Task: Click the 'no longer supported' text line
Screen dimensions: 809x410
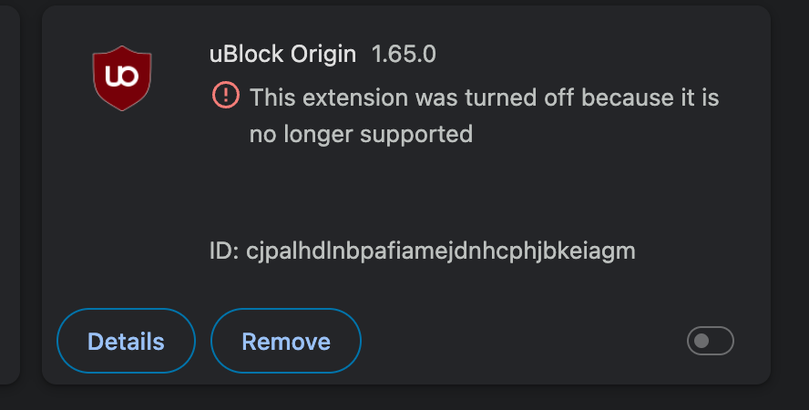Action: pyautogui.click(x=361, y=135)
